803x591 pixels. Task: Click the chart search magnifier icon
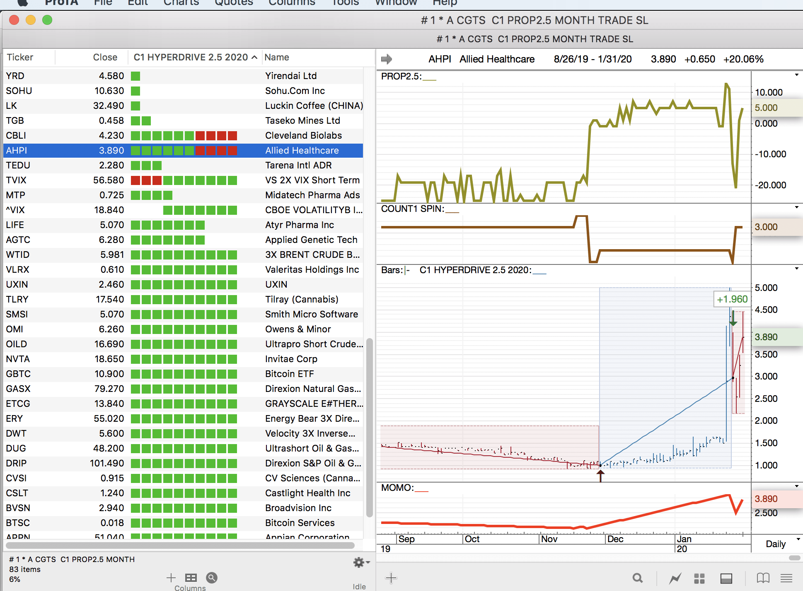(638, 578)
